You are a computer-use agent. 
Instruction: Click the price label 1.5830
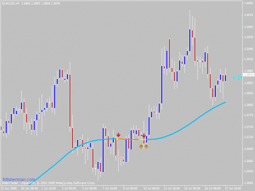tap(248, 93)
